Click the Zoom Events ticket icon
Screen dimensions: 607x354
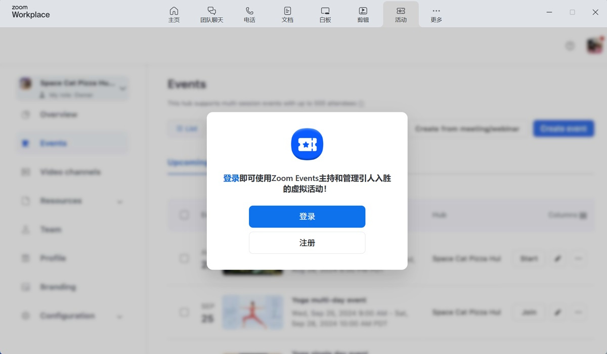(307, 144)
